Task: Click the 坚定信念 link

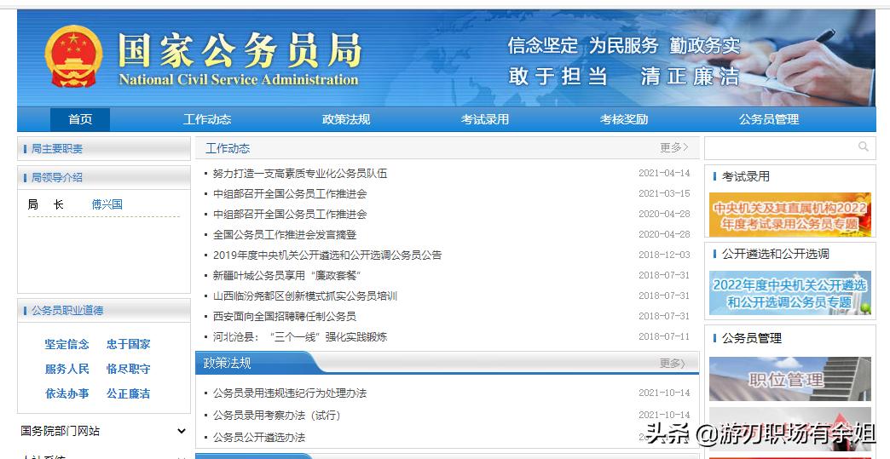Action: click(67, 344)
